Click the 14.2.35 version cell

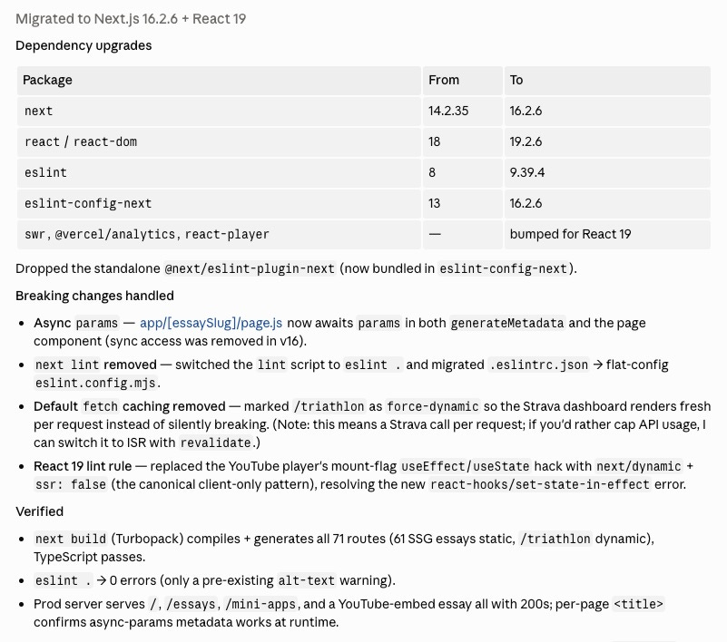pos(462,112)
